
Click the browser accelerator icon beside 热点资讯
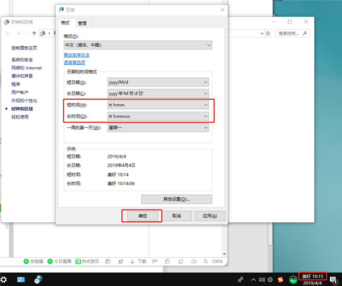tap(108, 261)
